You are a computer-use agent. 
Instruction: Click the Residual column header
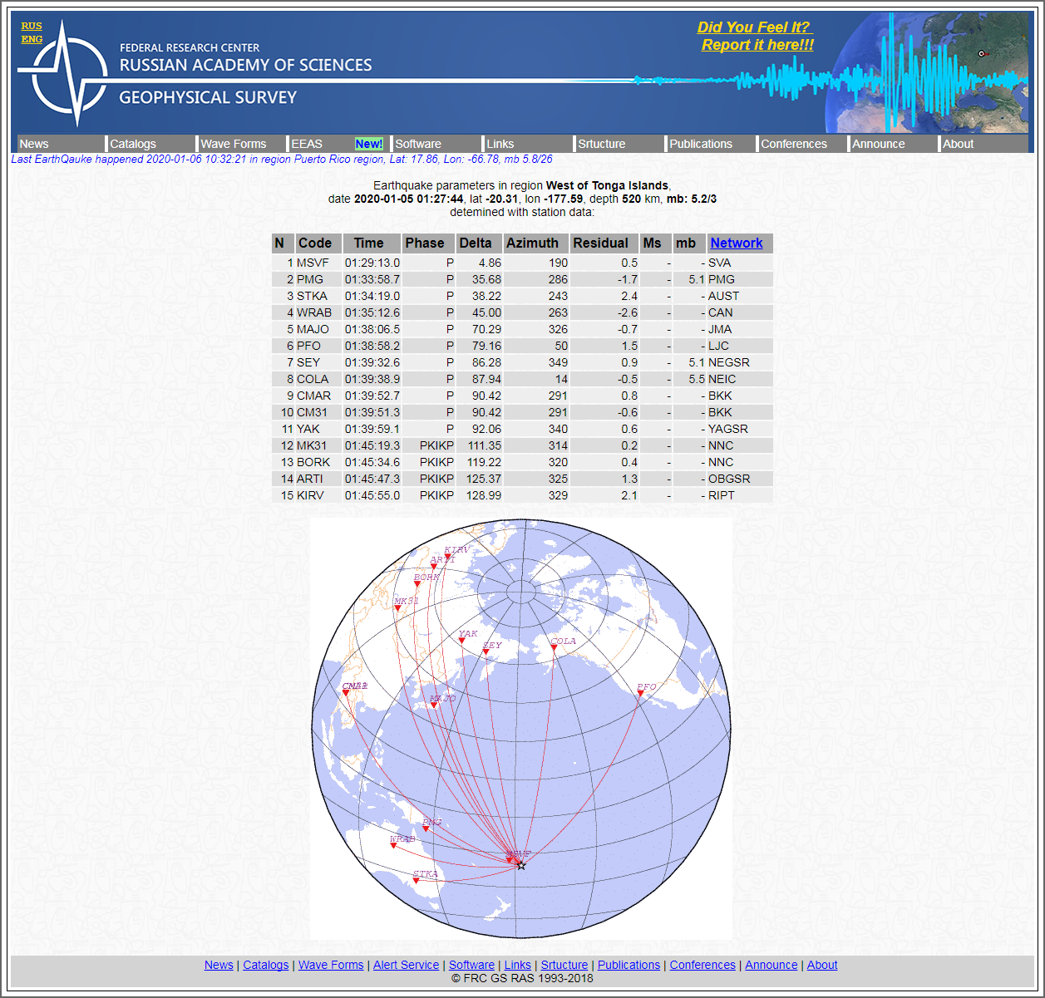[604, 243]
